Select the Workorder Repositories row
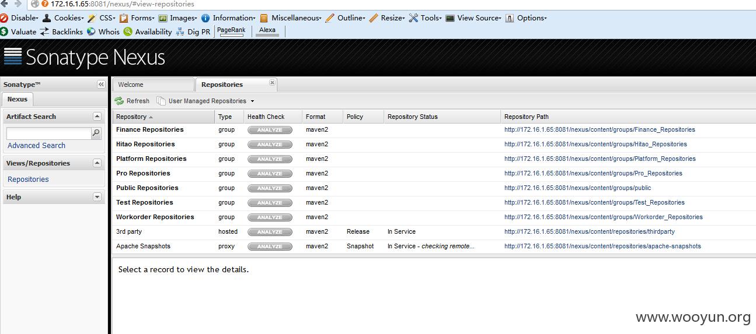This screenshot has height=334, width=756. [434, 217]
